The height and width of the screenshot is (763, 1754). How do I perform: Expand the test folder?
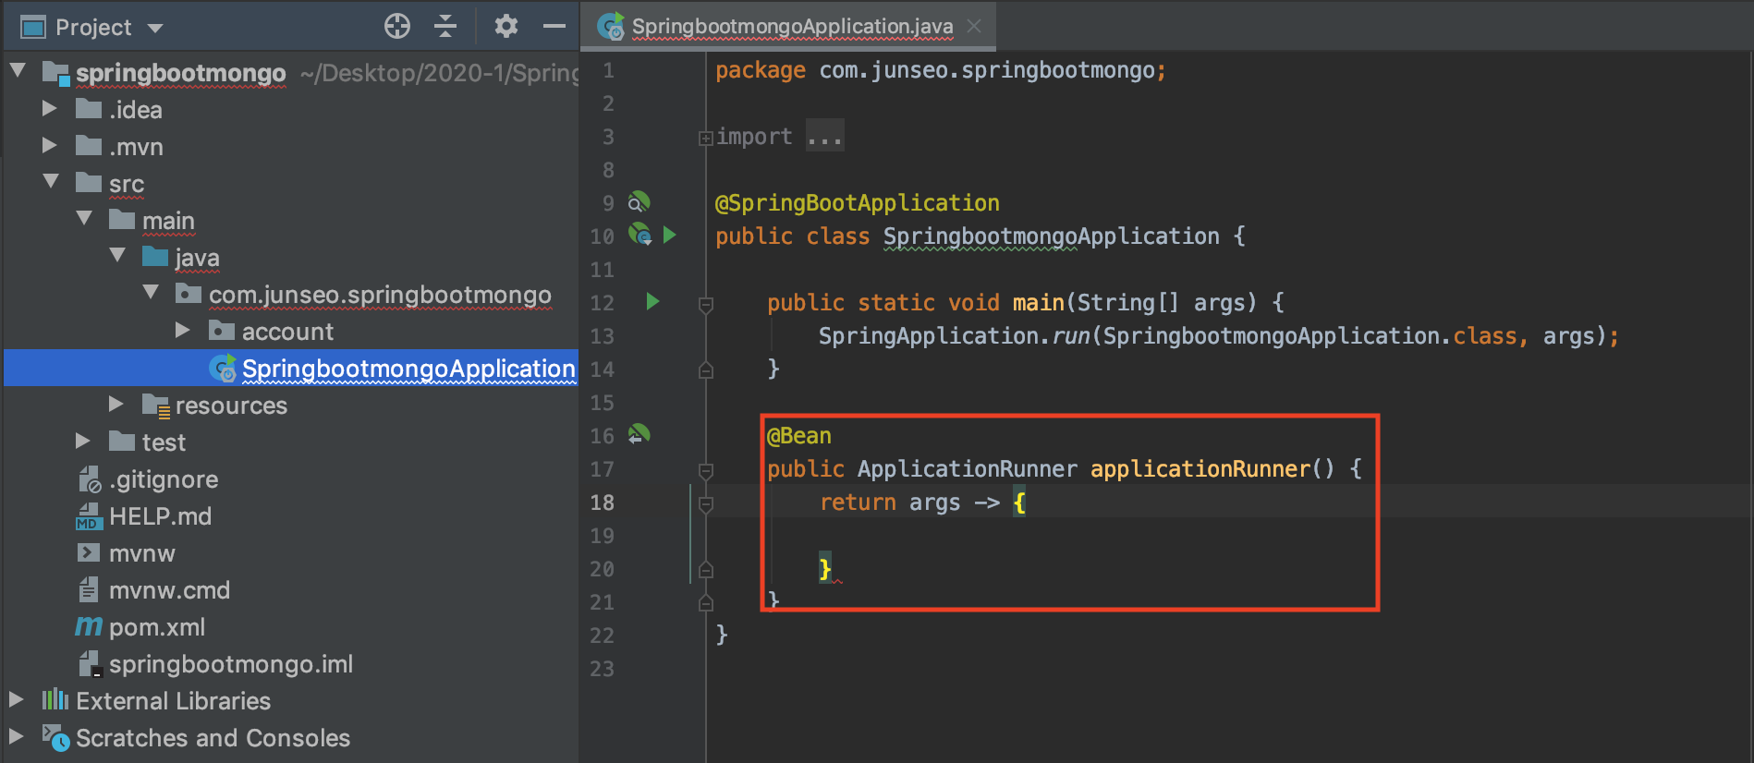click(83, 441)
